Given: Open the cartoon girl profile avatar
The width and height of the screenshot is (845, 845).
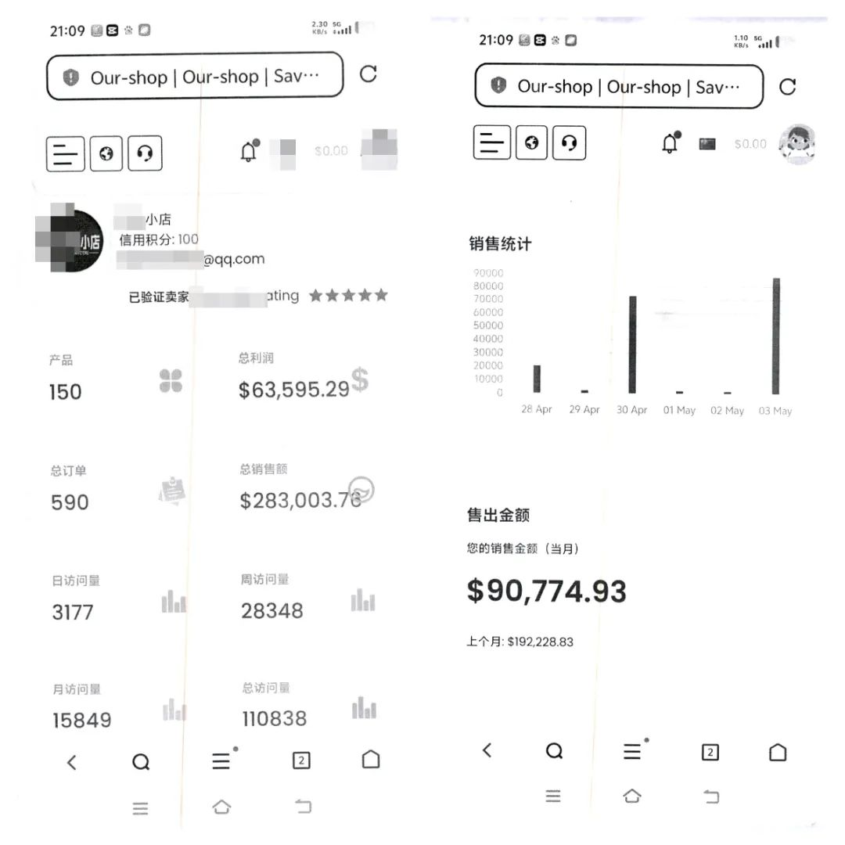Looking at the screenshot, I should (x=797, y=143).
